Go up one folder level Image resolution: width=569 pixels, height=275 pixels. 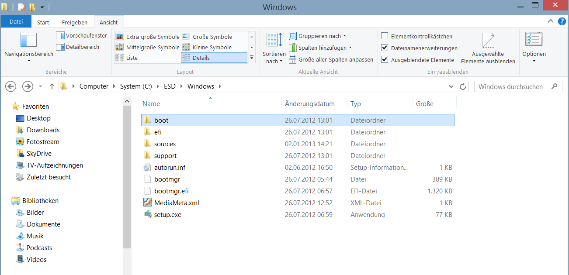coord(52,86)
